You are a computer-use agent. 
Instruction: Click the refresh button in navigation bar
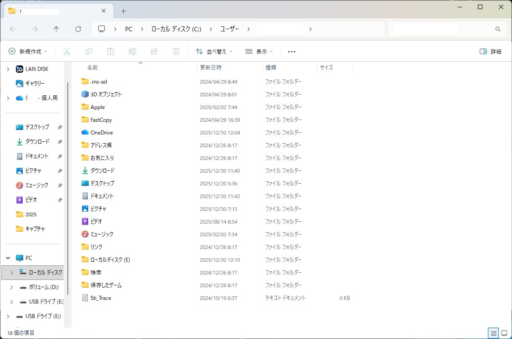click(x=78, y=29)
